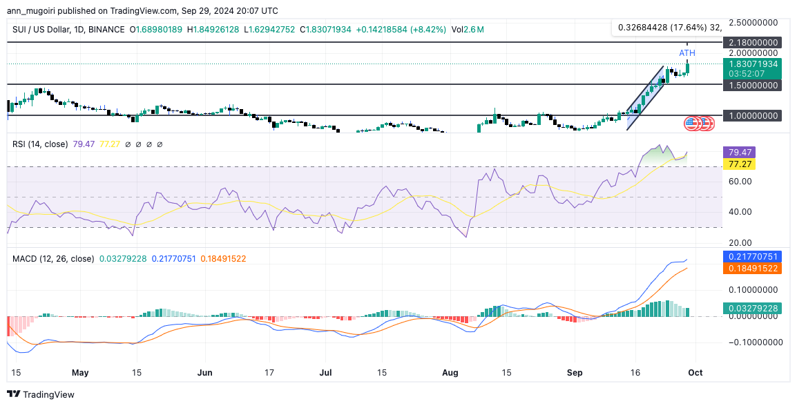
Task: Click the 1.50000000 price line label
Action: (752, 85)
